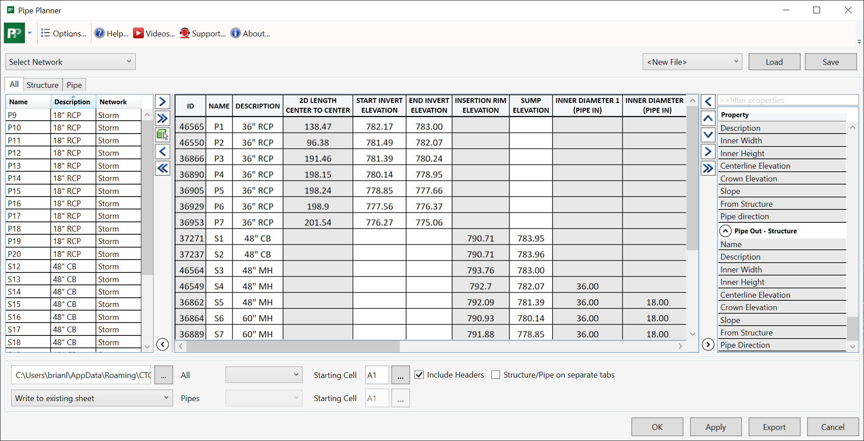
Task: Open the logo button dropdown arrow
Action: pos(30,33)
